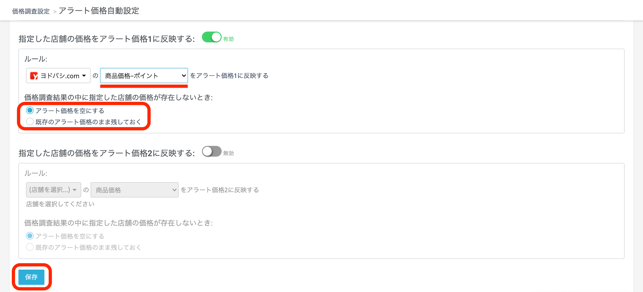Click the 店舗を選択してください hint text
643x292 pixels.
(x=60, y=204)
